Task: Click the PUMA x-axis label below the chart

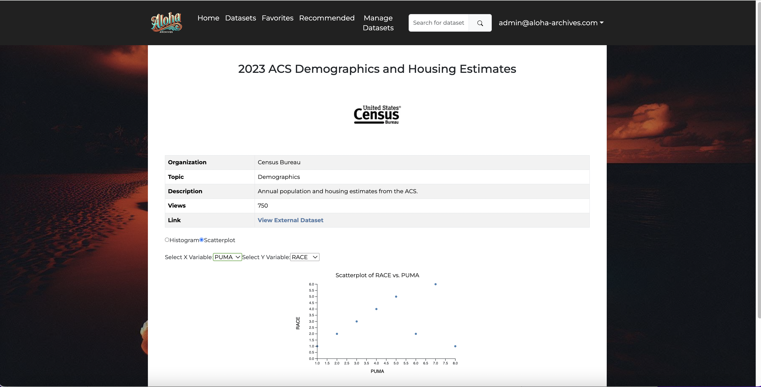Action: [377, 371]
